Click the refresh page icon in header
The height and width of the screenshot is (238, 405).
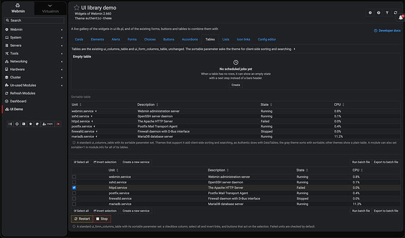pos(396,13)
